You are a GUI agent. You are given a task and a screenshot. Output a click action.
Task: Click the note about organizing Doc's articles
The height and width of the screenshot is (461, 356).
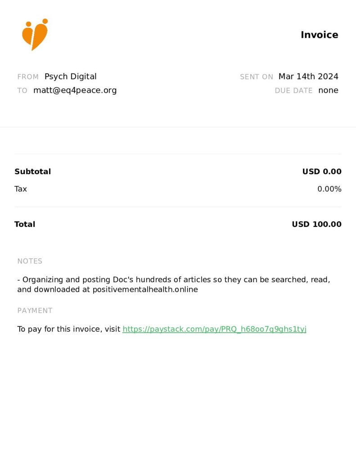click(173, 285)
